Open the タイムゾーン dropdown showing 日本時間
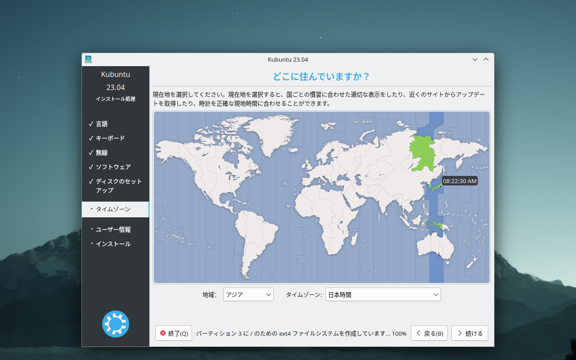The width and height of the screenshot is (576, 360). 383,295
